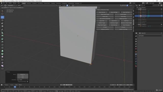Screen dimensions: 163x92
Task: Toggle visibility of Collection in outliner
Action: click(x=161, y=9)
